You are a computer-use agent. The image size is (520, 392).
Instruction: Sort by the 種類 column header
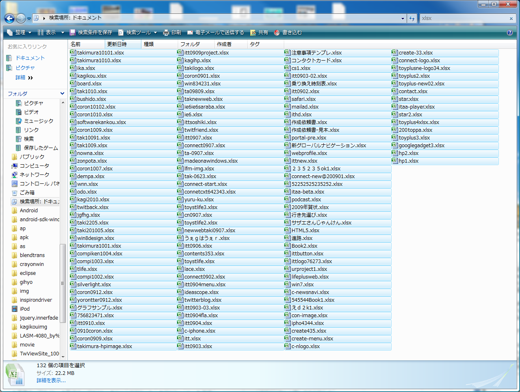[x=160, y=44]
